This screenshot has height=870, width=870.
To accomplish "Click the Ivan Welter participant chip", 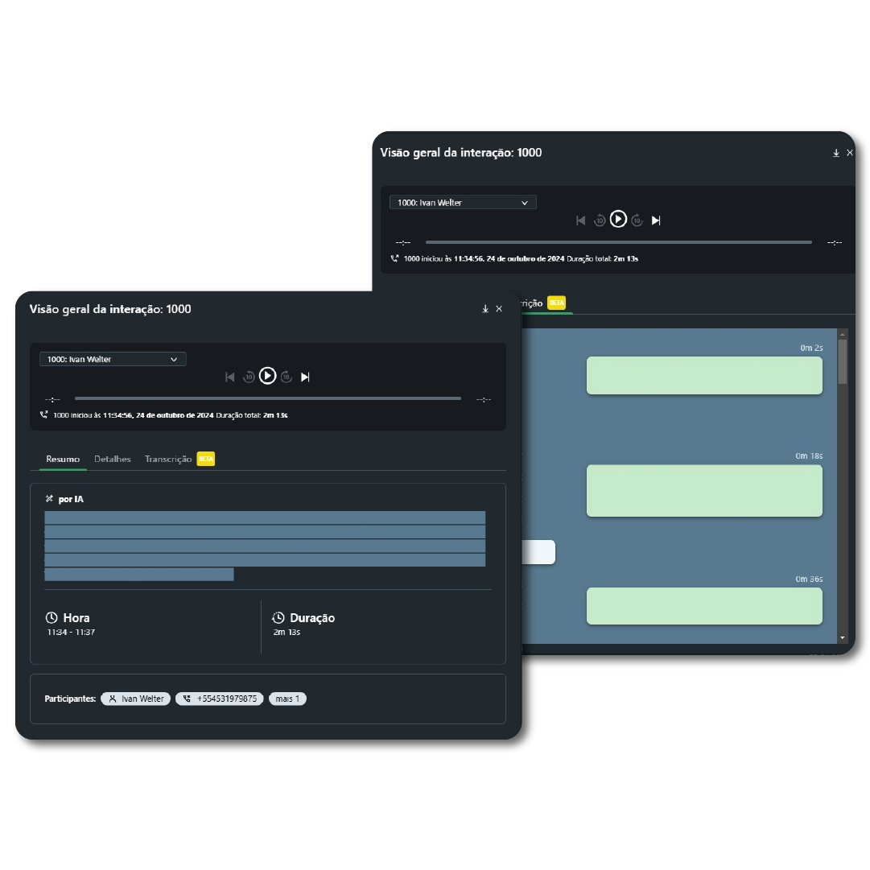I will [135, 699].
